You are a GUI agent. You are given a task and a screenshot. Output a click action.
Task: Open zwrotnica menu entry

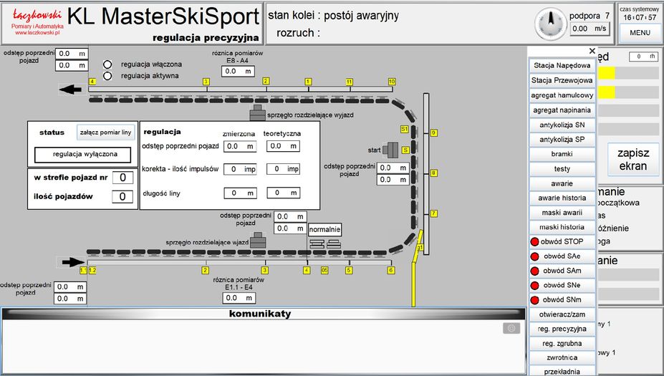[562, 358]
